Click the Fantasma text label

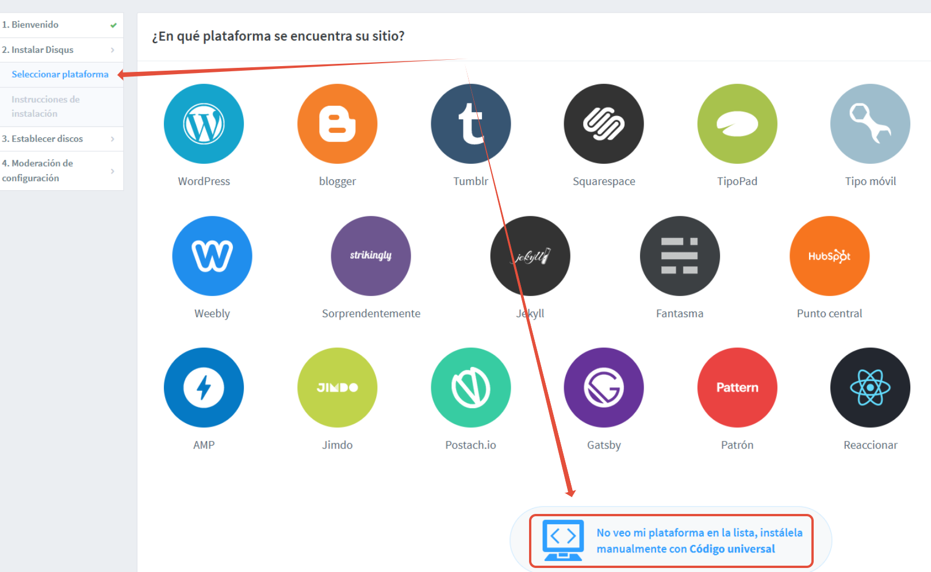[x=680, y=313]
